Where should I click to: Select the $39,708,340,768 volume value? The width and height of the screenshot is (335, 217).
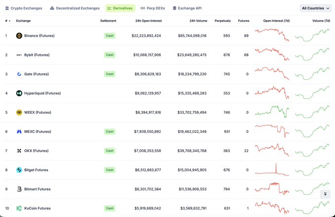click(x=192, y=151)
